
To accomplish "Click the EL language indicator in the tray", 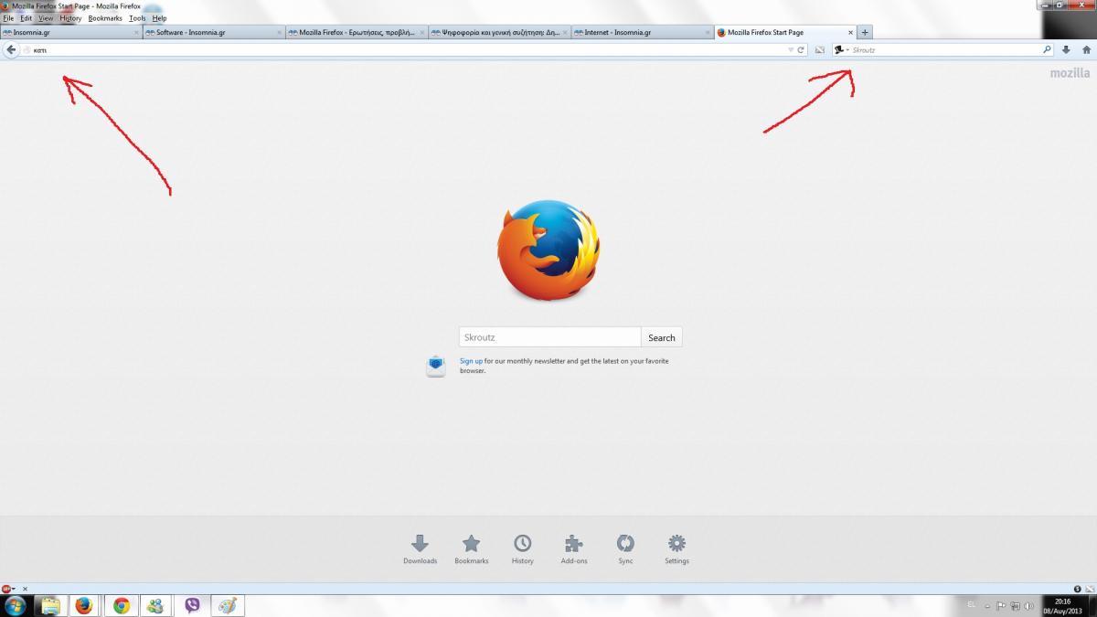I will pos(970,605).
